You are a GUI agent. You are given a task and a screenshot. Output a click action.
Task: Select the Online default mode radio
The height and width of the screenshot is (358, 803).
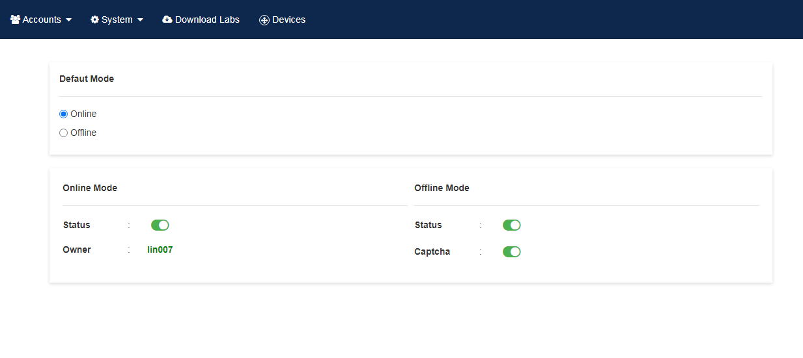(x=63, y=114)
